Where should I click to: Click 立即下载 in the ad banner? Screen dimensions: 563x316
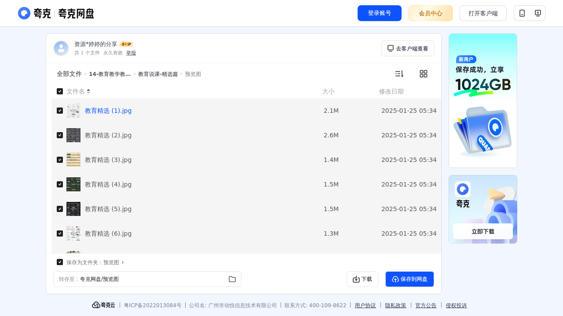point(483,231)
